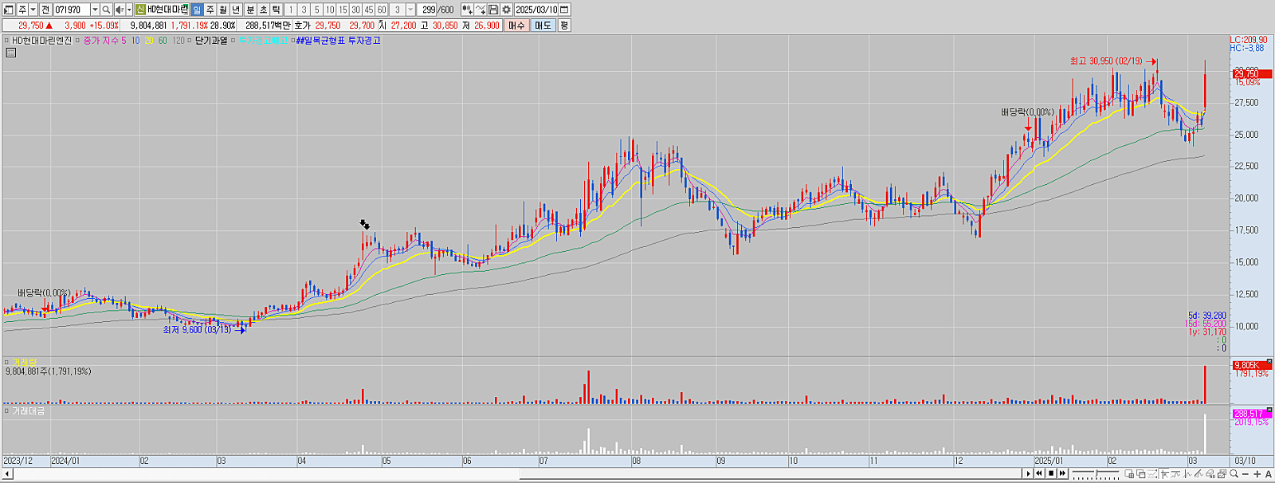Click the zigzag line tool icon at bottom
The width and height of the screenshot is (1275, 483).
click(1176, 473)
